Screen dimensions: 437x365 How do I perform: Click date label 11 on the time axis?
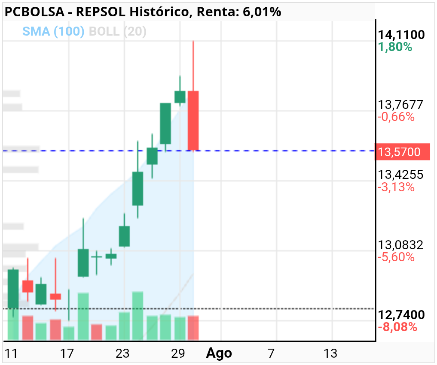[12, 353]
